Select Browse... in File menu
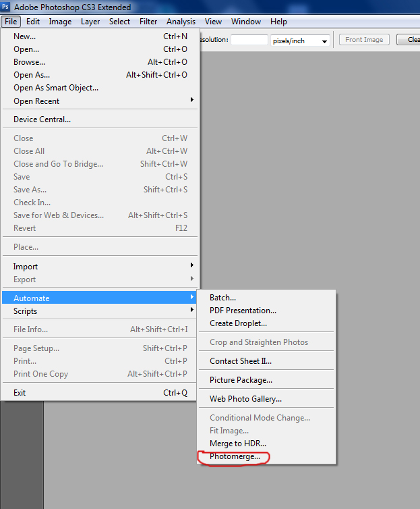Screen dimensions: 420x509 (100, 62)
